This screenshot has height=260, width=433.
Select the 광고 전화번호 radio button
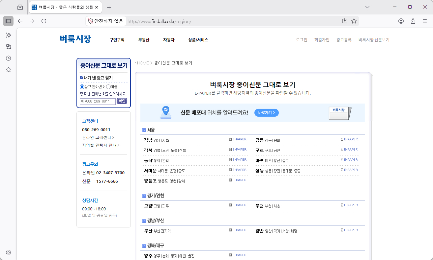click(x=82, y=87)
